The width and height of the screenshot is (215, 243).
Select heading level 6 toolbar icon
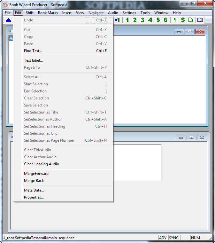coord(165,20)
